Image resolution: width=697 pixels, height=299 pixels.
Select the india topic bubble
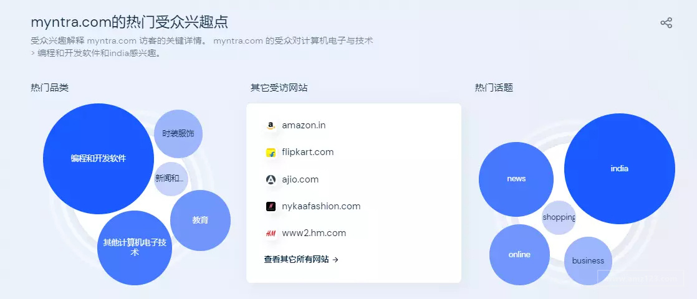click(620, 169)
